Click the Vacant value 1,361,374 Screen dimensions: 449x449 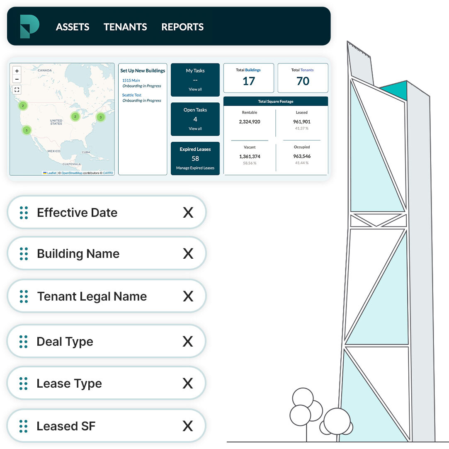pyautogui.click(x=250, y=156)
